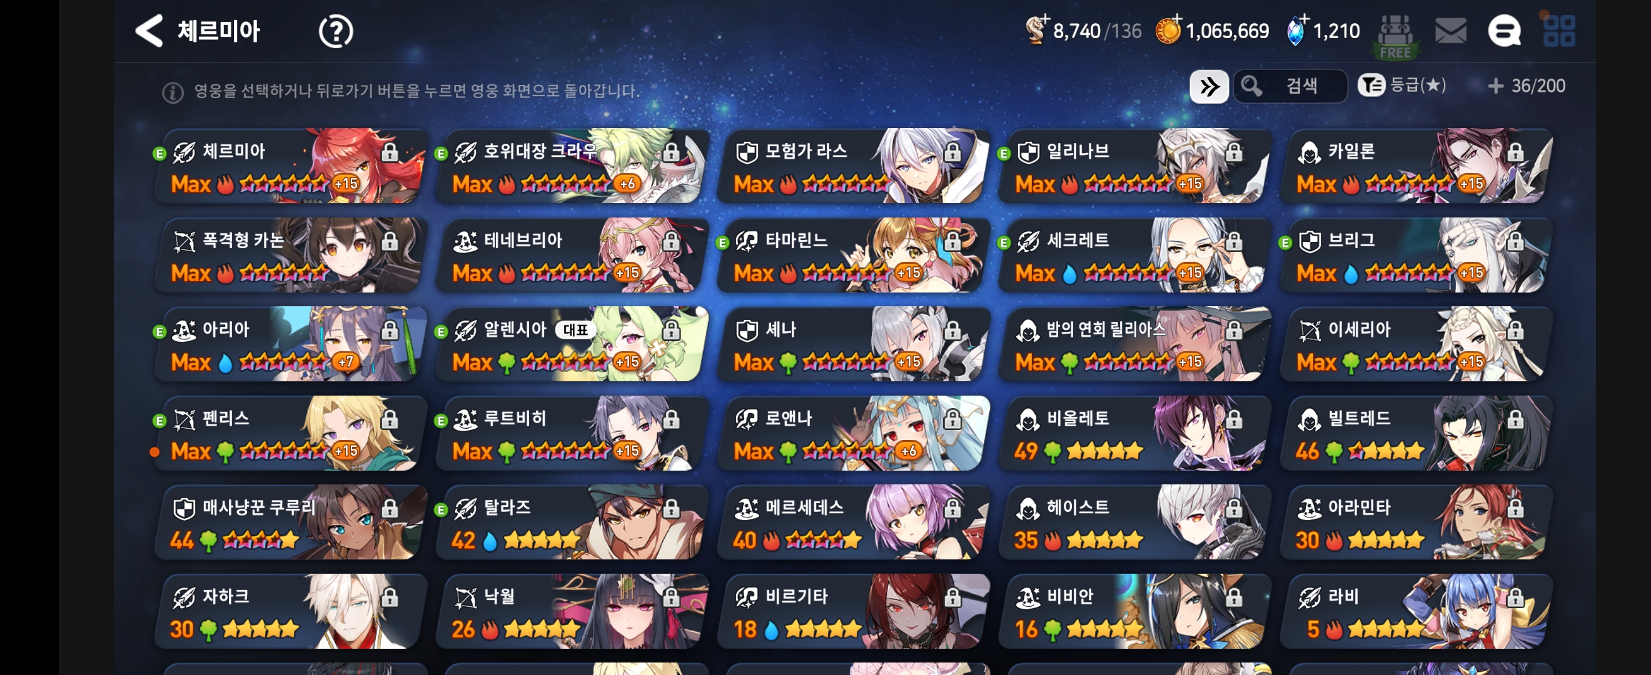Open the four-square grid menu icon
Viewport: 1651px width, 675px height.
click(x=1558, y=31)
